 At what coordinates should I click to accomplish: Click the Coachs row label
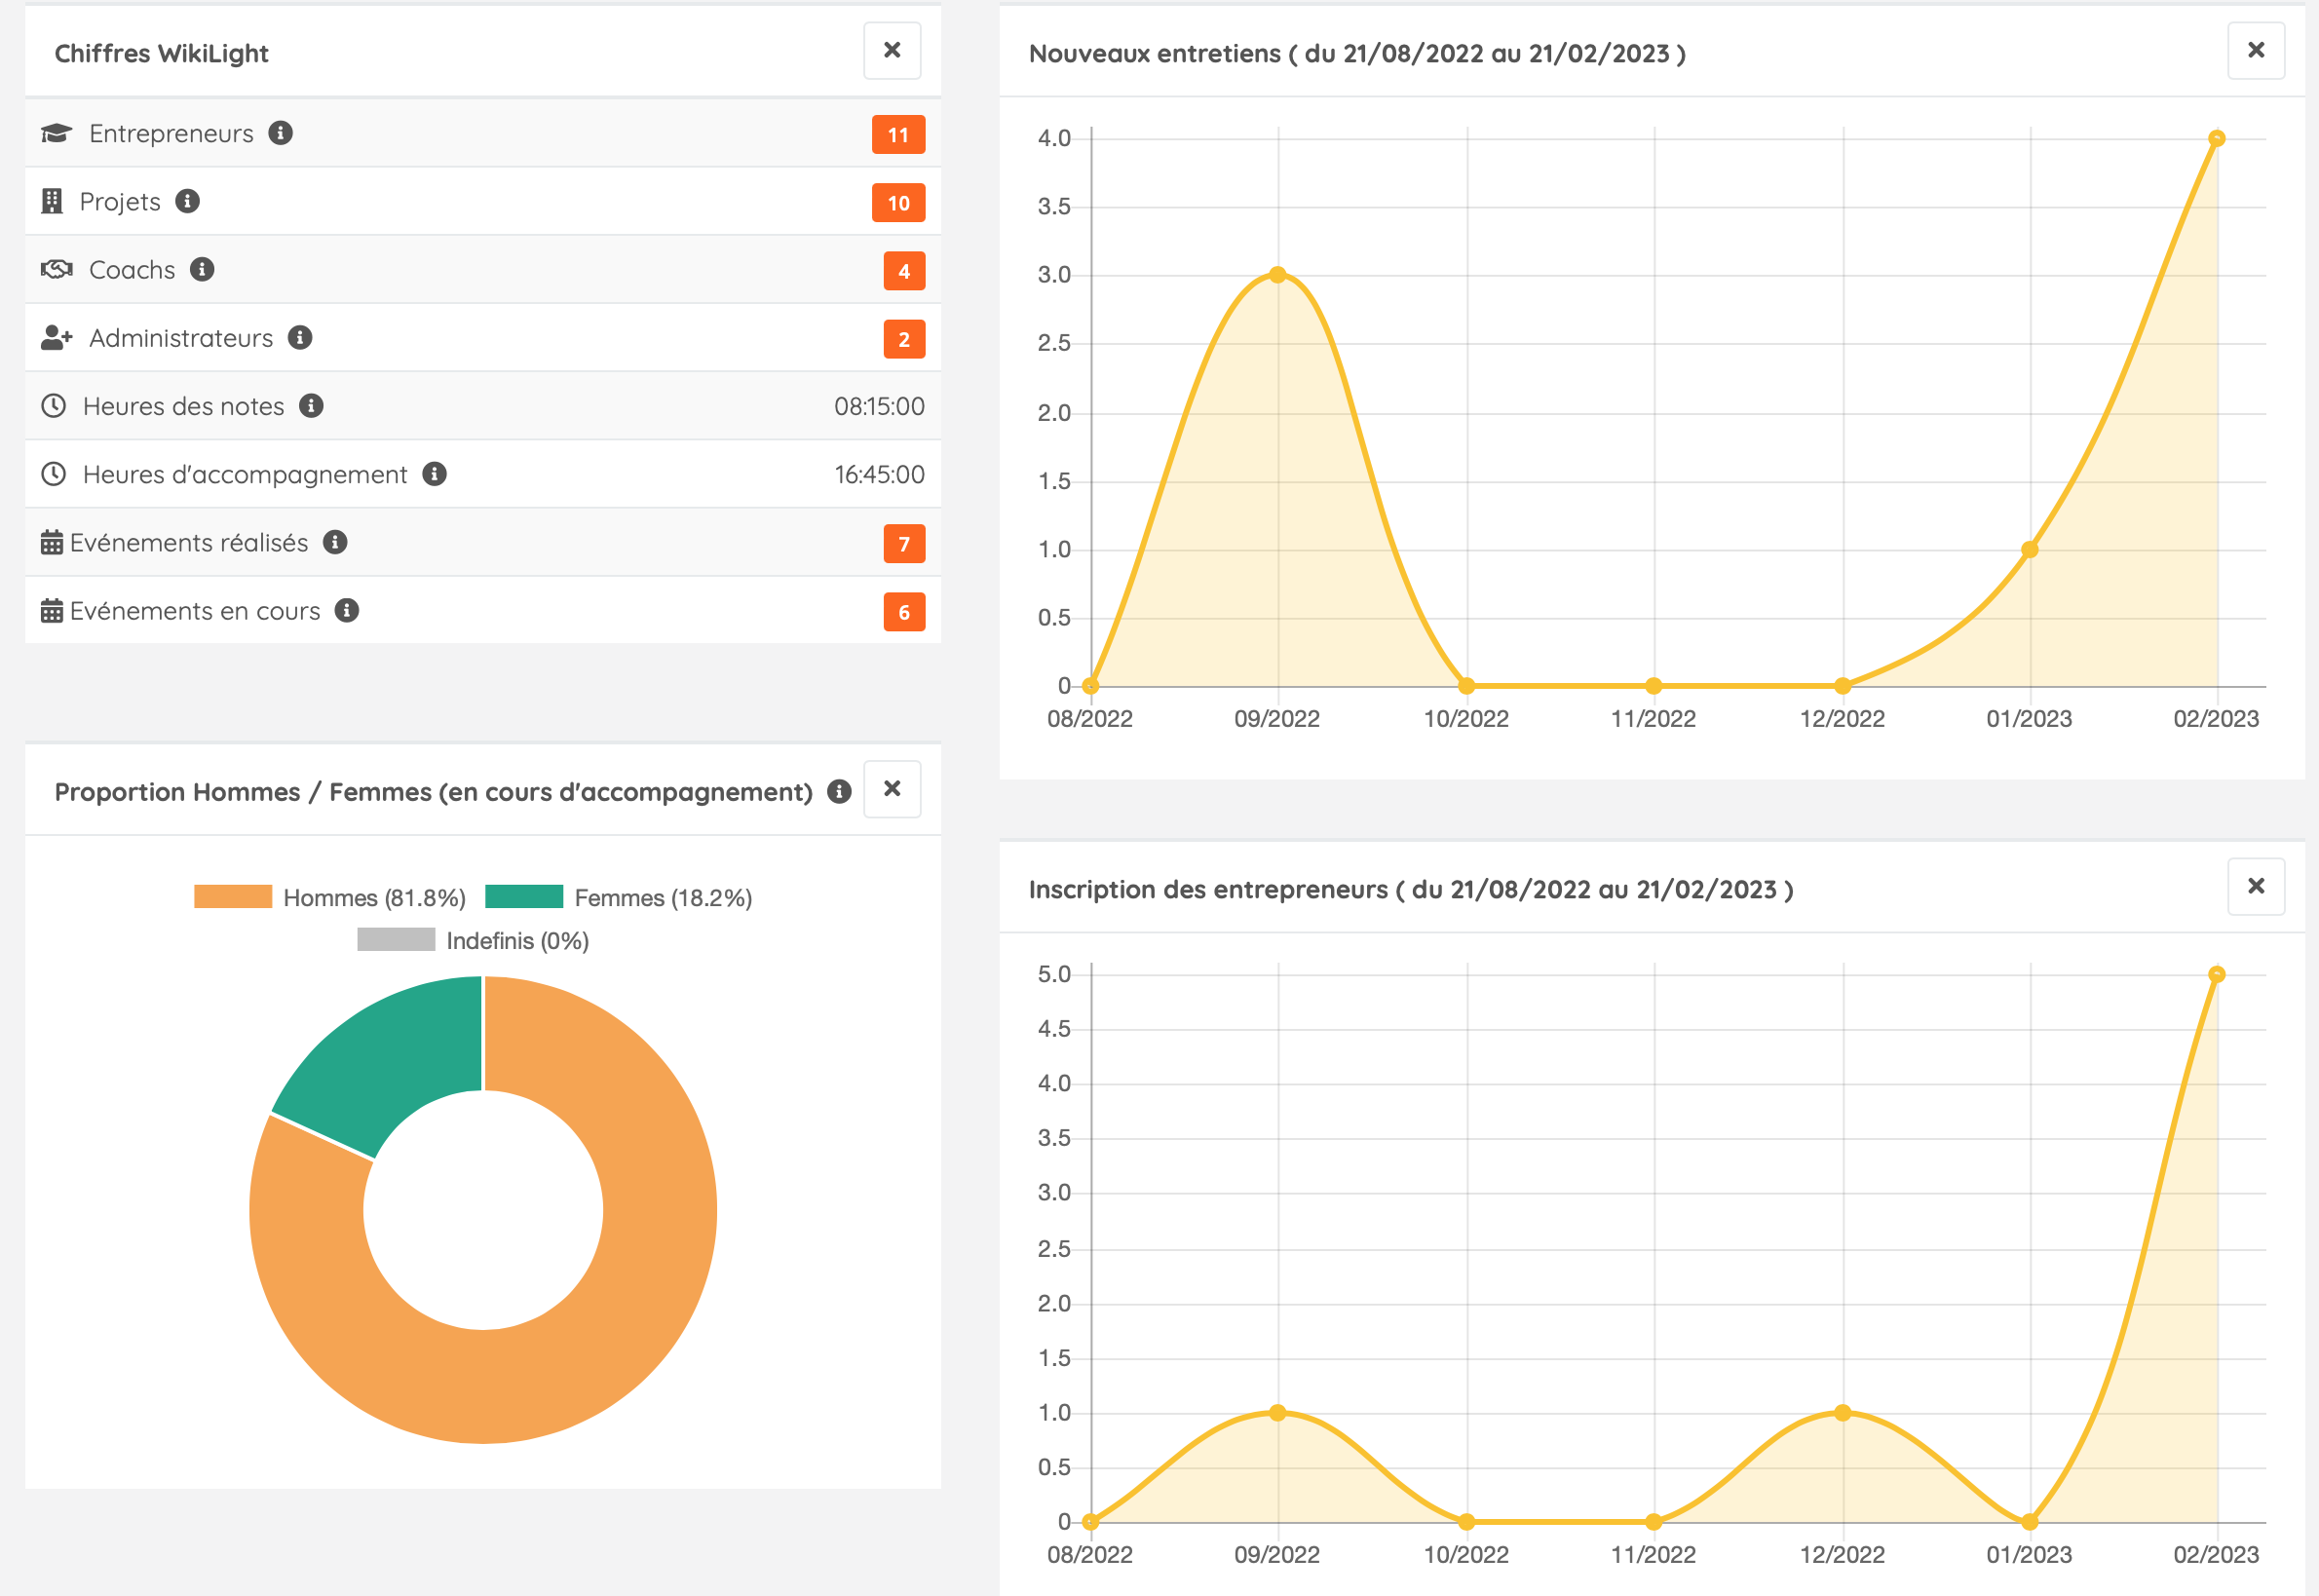(132, 270)
